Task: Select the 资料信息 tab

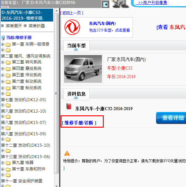Action: pyautogui.click(x=76, y=94)
